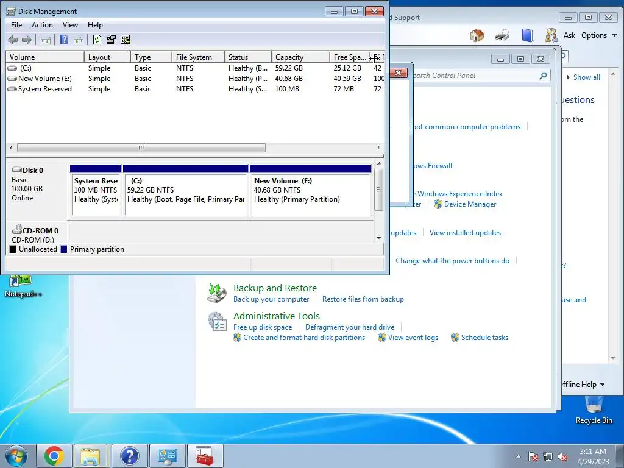Click the green Refresh toolbar icon
Viewport: 624px width, 468px height.
97,40
